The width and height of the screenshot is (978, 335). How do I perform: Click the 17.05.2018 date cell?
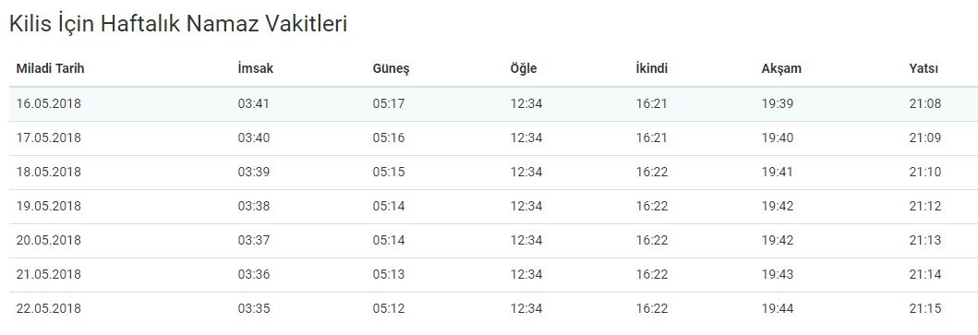49,138
